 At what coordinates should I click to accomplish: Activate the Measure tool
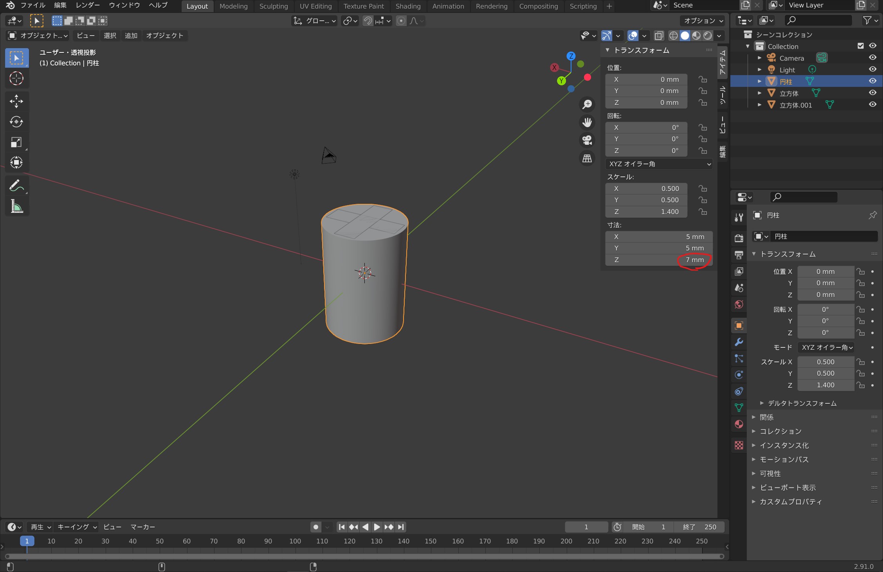pos(16,206)
